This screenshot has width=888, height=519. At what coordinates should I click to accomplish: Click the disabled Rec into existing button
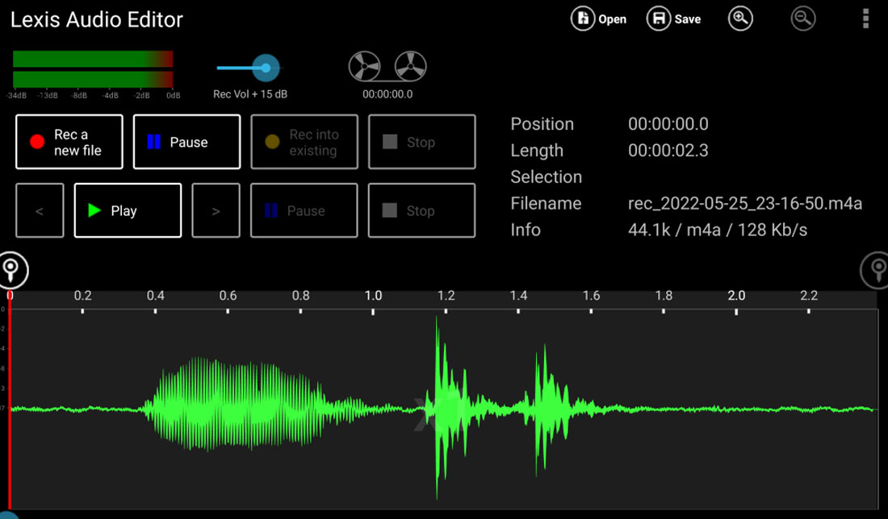[x=304, y=142]
